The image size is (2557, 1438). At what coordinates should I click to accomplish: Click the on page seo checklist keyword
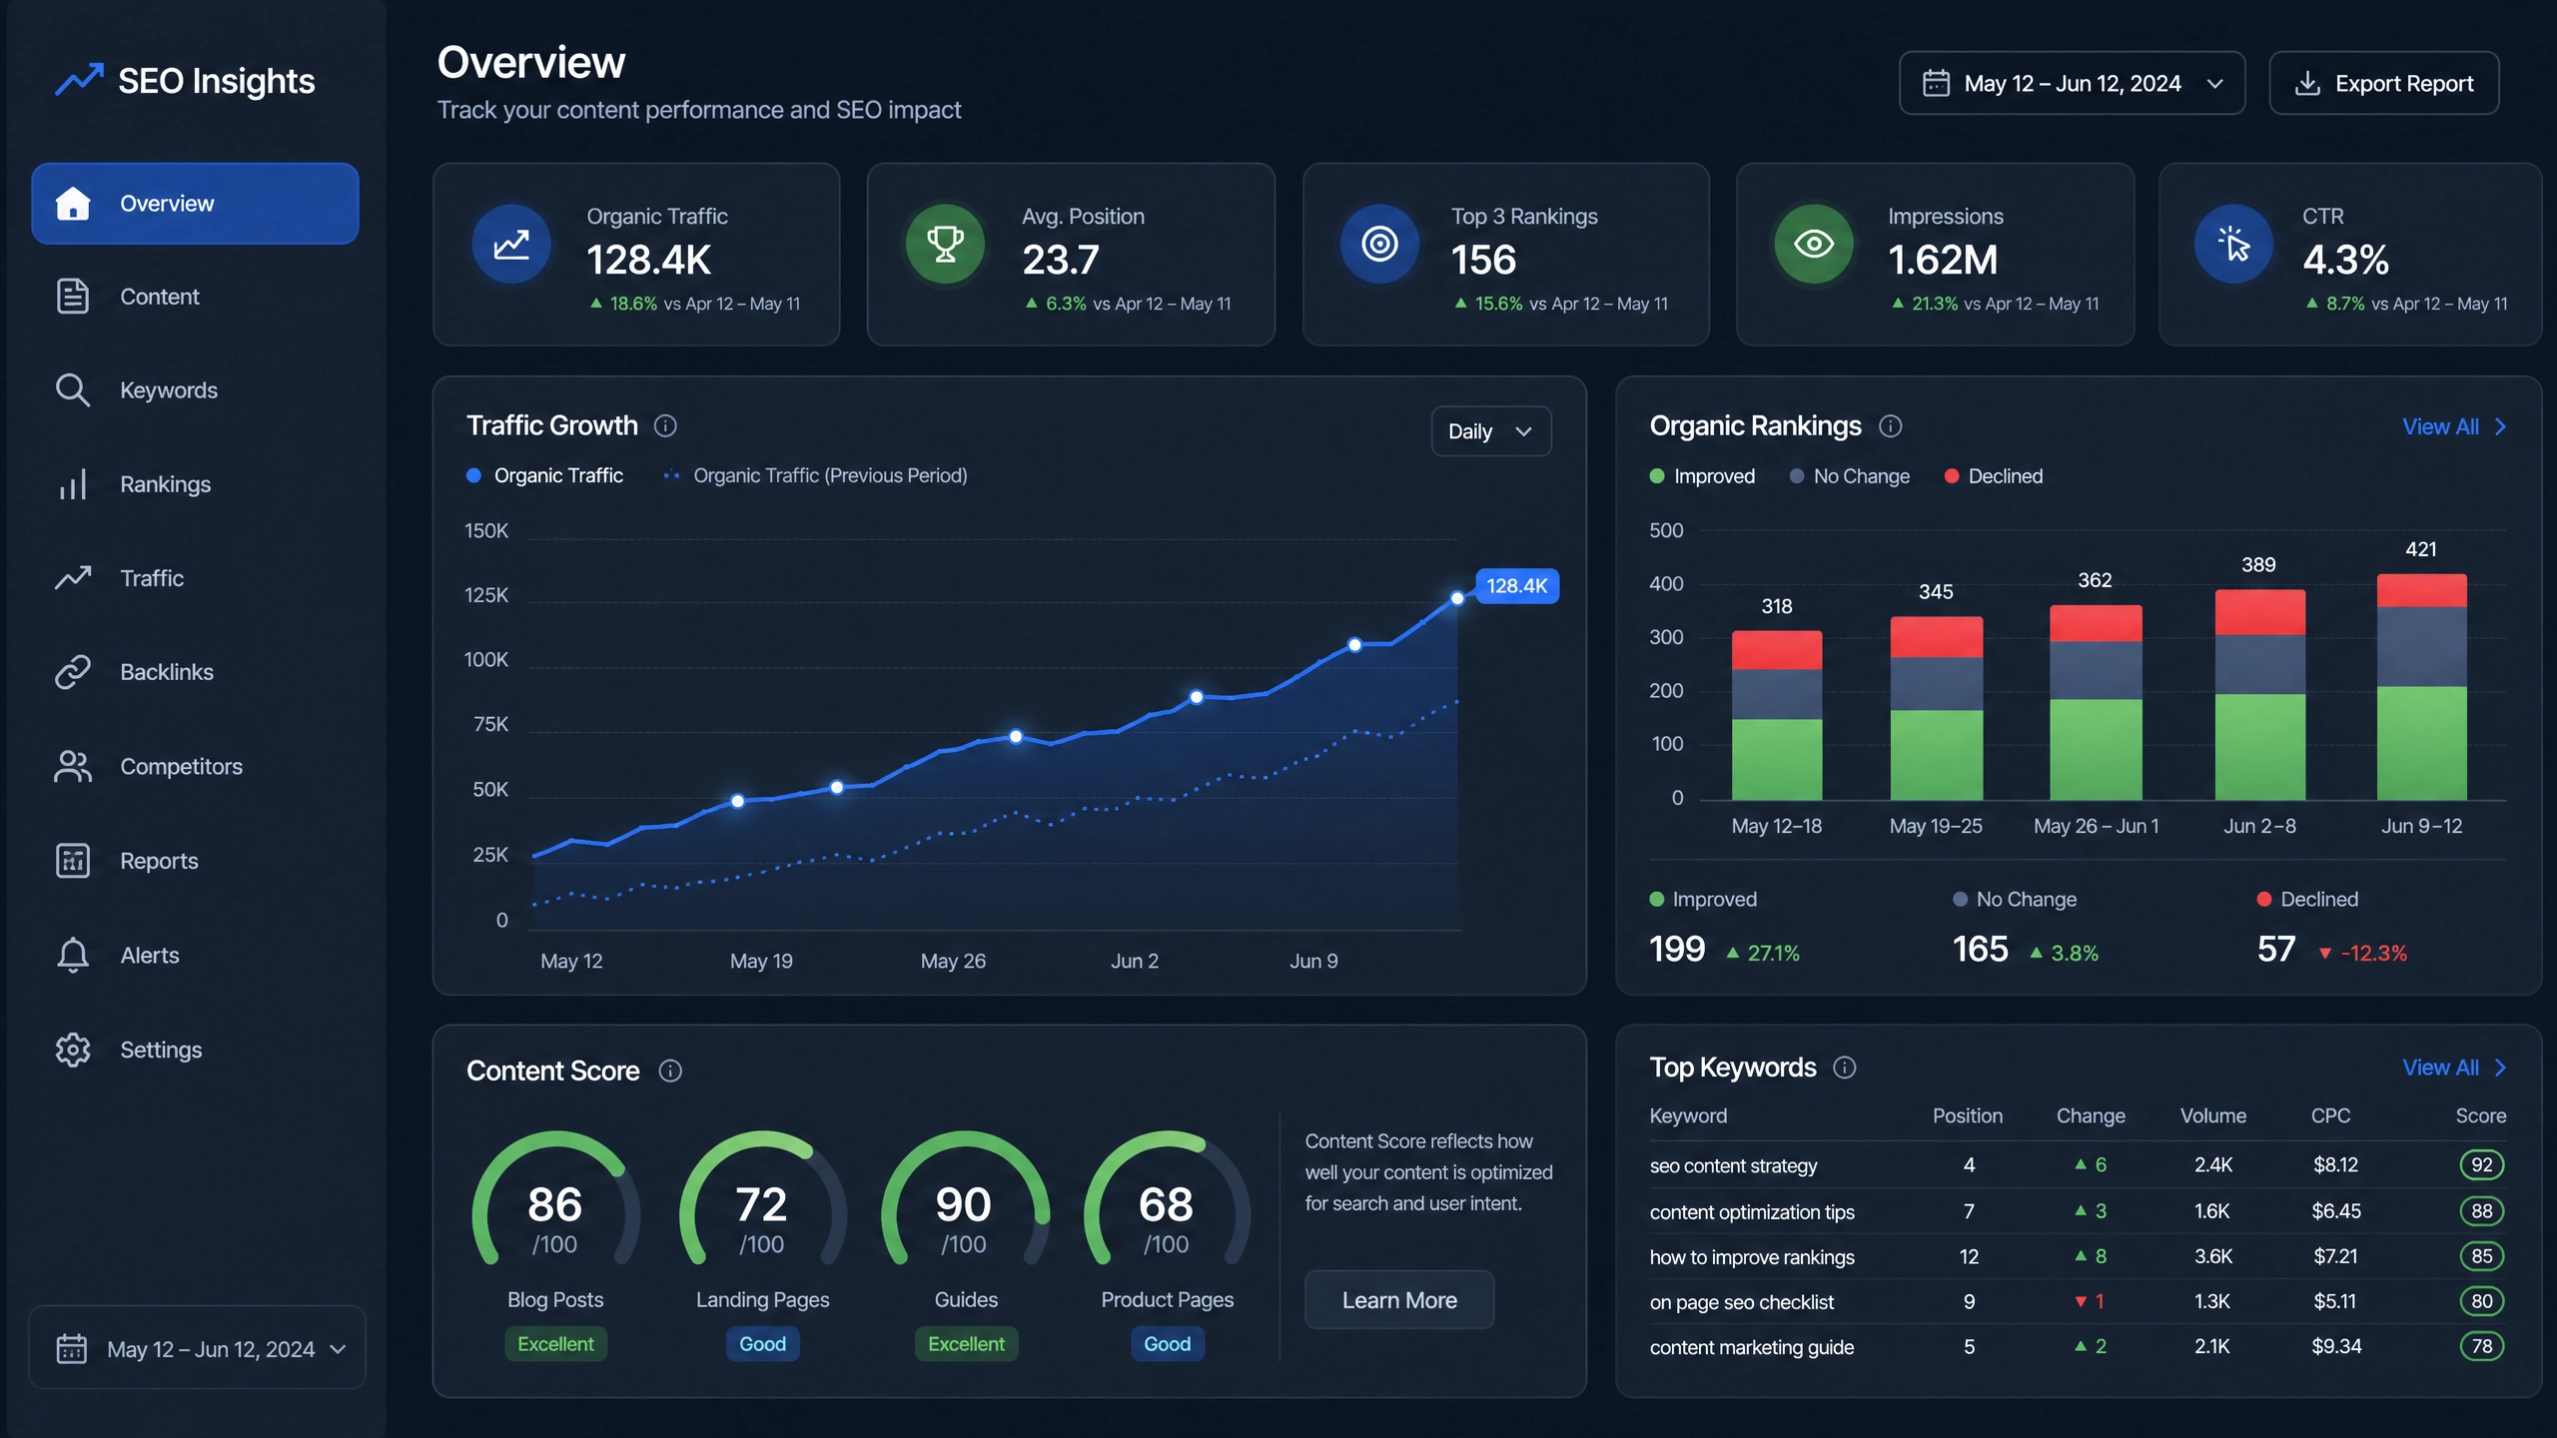point(1742,1302)
